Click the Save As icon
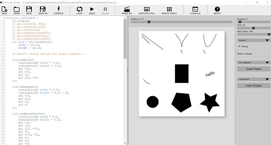The width and height of the screenshot is (271, 145). coord(43,9)
